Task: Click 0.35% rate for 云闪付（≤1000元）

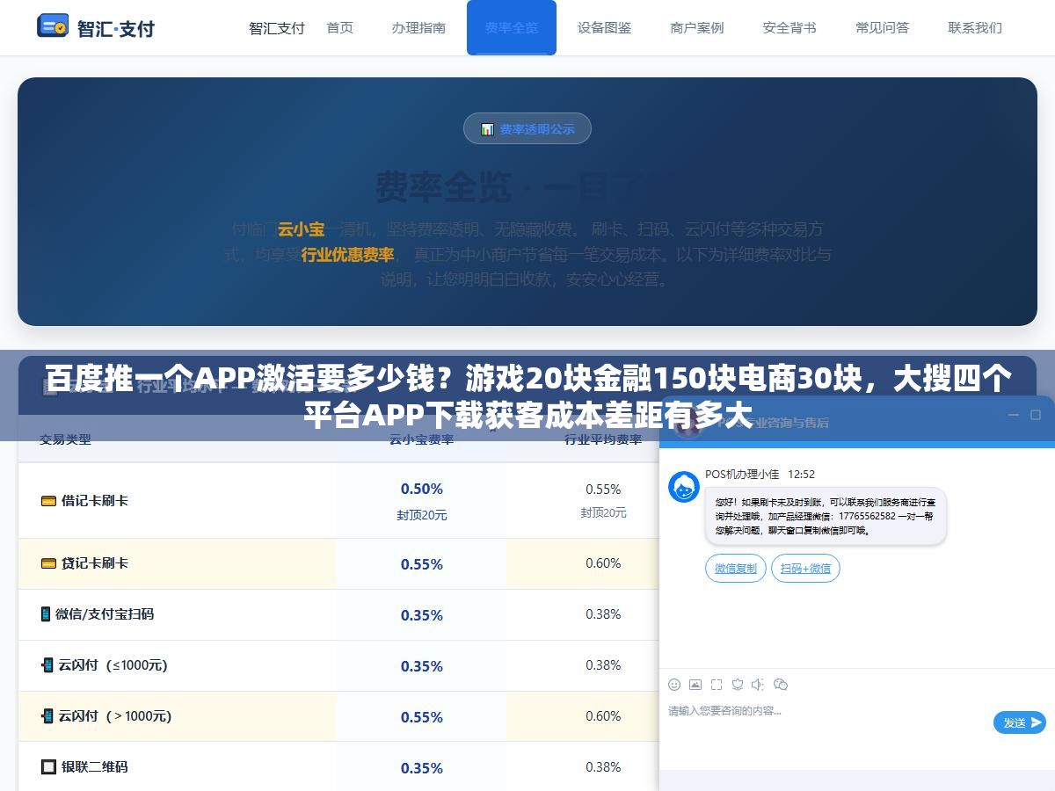Action: (x=422, y=666)
